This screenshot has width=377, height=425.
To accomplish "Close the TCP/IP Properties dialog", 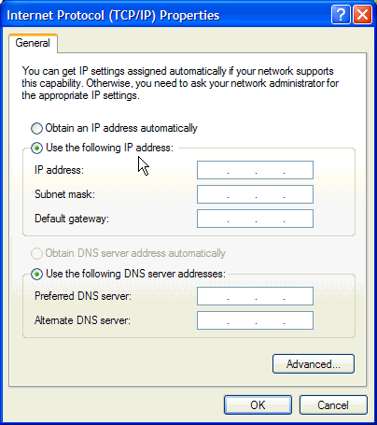I will click(362, 15).
